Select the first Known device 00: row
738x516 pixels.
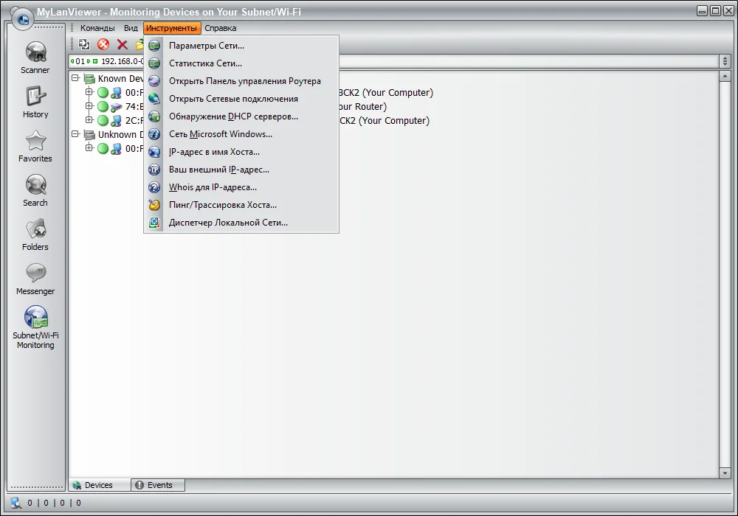pos(280,93)
